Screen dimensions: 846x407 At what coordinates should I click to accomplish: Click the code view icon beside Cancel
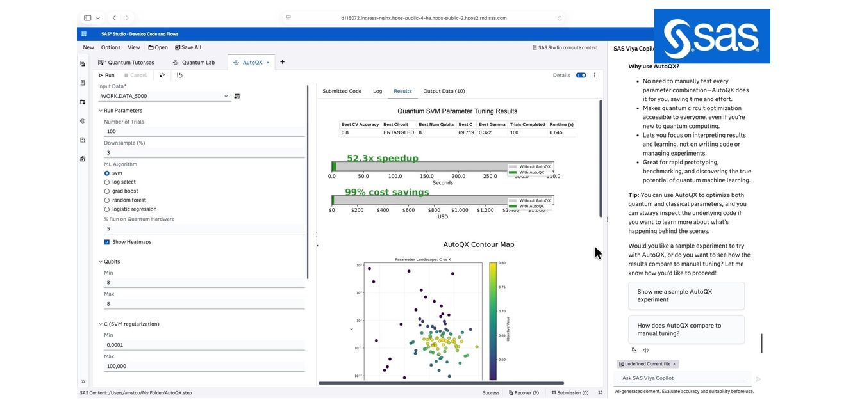point(162,75)
